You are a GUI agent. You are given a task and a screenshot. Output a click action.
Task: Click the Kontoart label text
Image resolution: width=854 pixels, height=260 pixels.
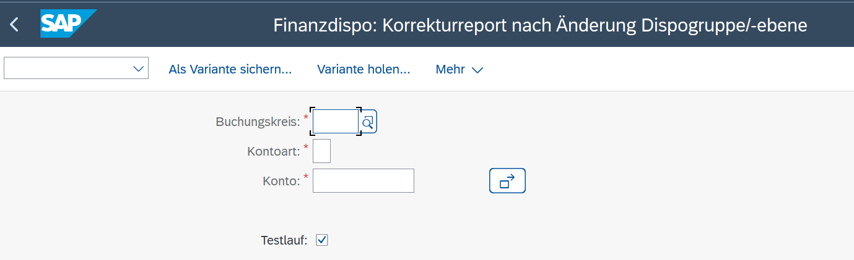pyautogui.click(x=273, y=151)
